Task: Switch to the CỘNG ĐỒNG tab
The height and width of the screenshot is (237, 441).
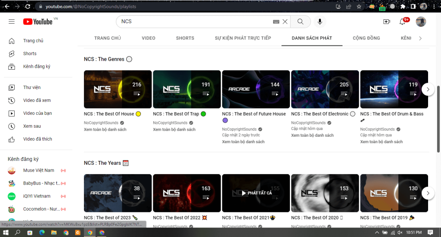Action: (x=366, y=38)
